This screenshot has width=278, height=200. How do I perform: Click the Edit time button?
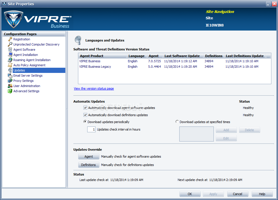point(226,138)
